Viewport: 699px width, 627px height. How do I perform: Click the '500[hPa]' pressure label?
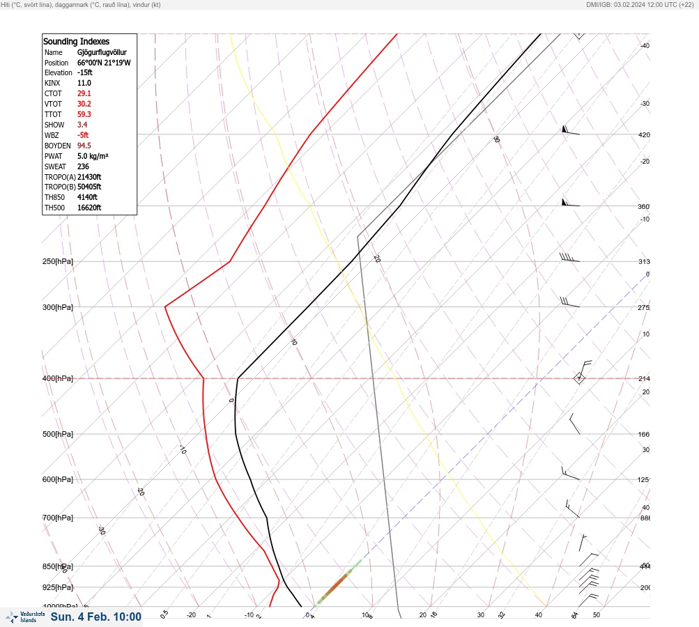58,434
